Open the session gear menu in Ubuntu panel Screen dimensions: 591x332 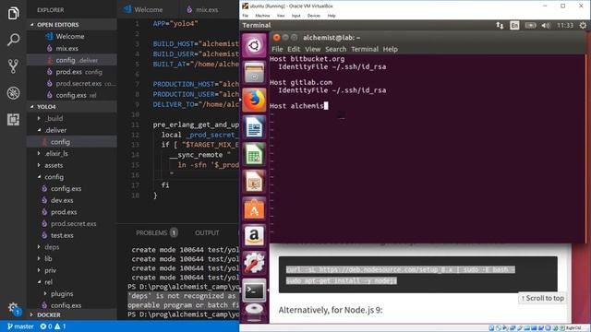point(583,25)
